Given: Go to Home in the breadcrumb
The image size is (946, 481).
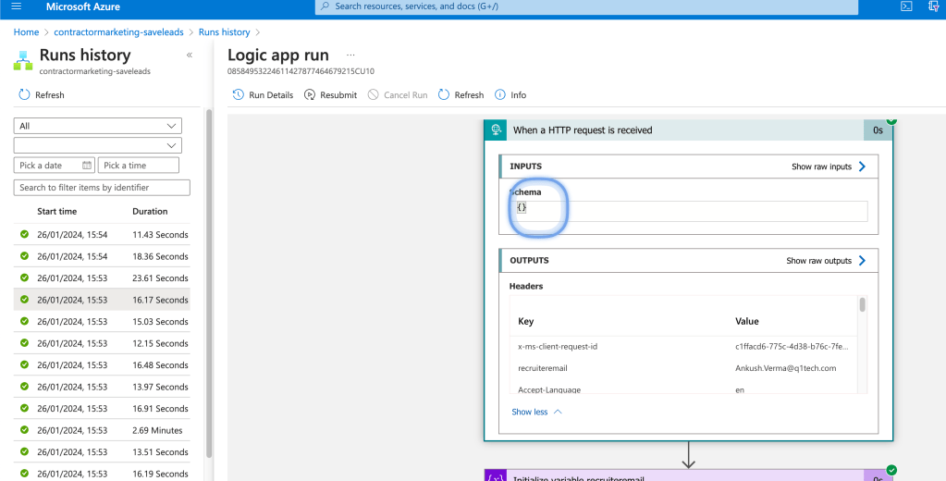Looking at the screenshot, I should (26, 32).
